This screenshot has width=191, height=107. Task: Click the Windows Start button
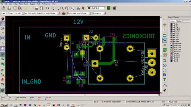click(x=4, y=105)
